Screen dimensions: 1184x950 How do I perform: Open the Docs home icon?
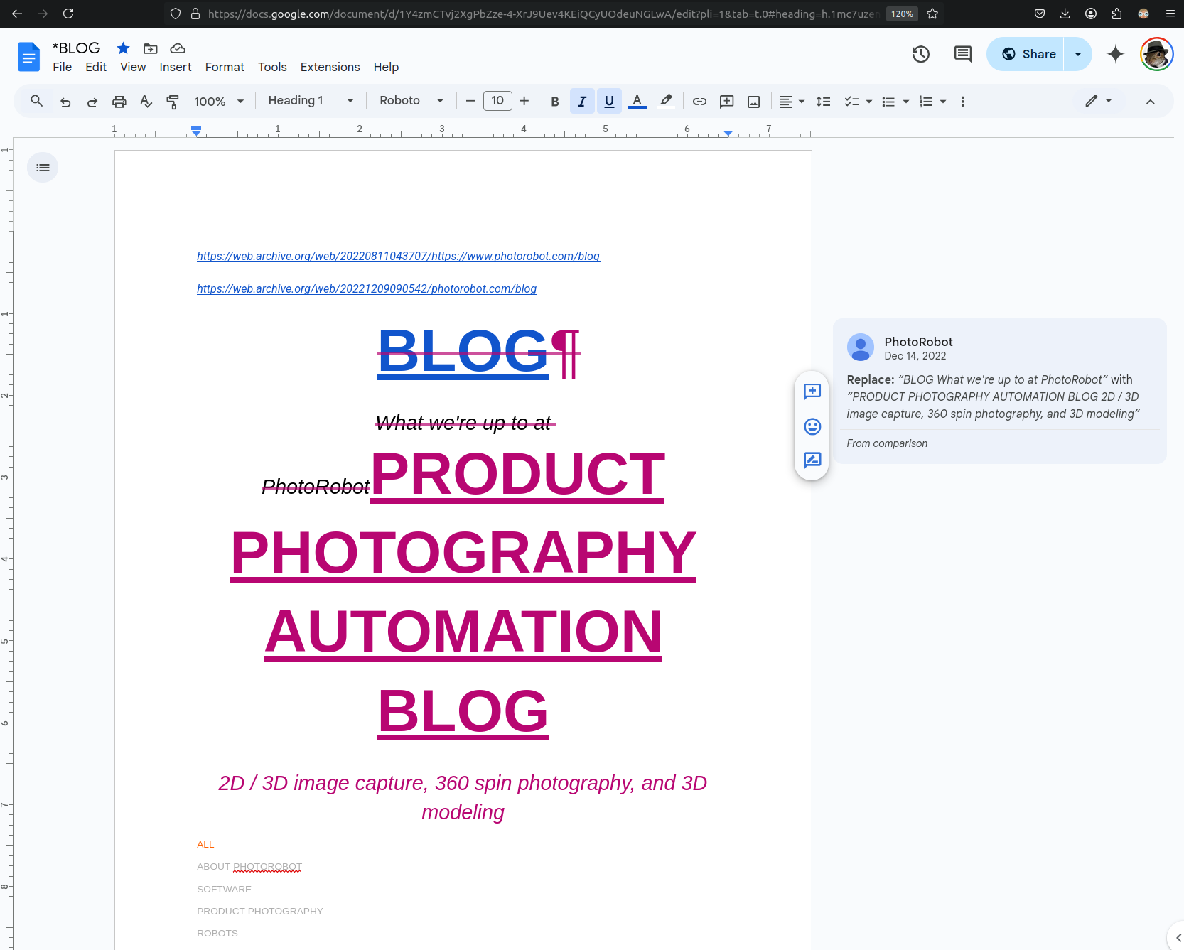tap(29, 57)
